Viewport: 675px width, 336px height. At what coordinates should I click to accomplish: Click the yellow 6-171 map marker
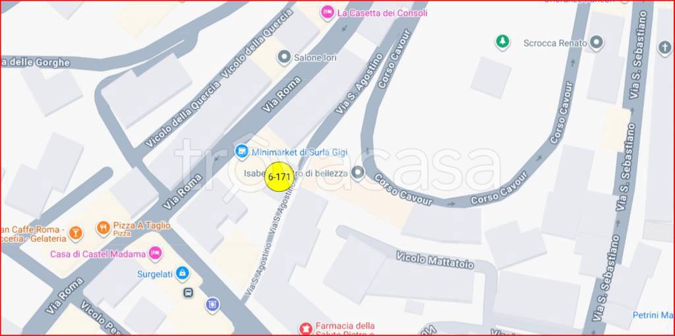(x=279, y=177)
